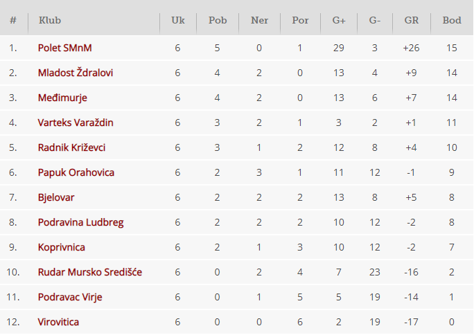Open the Mladost Ždralovi club link
474x335 pixels.
(x=76, y=73)
